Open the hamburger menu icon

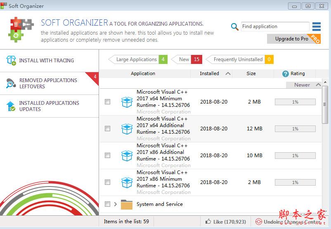click(317, 26)
